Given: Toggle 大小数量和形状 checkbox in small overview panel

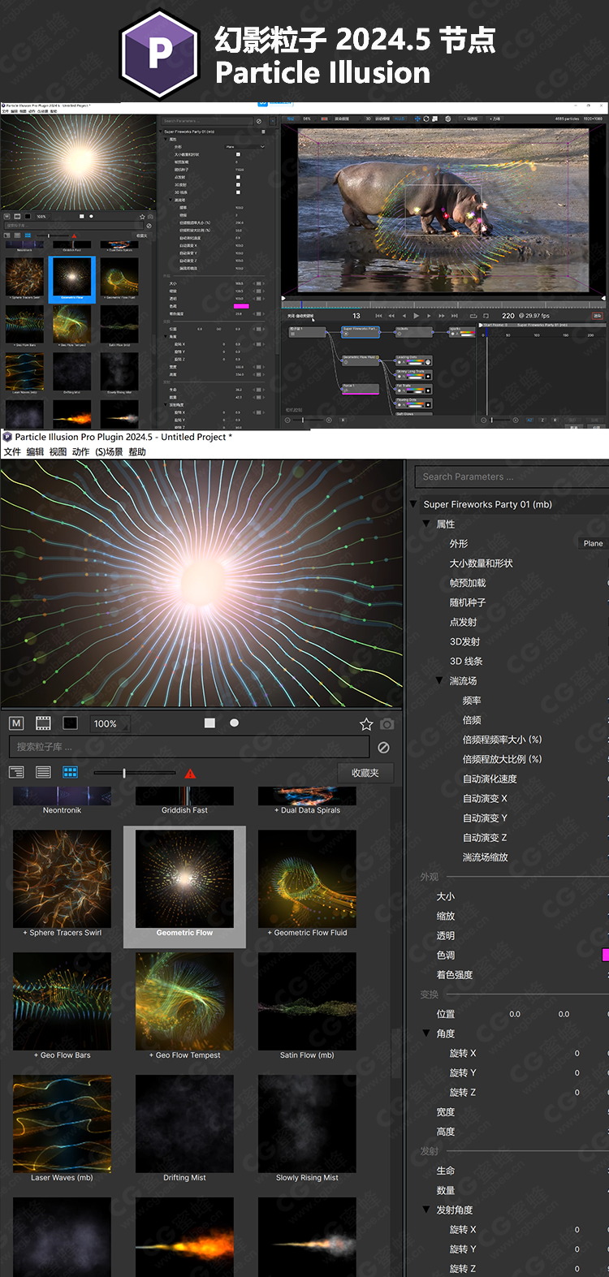Looking at the screenshot, I should coord(238,154).
